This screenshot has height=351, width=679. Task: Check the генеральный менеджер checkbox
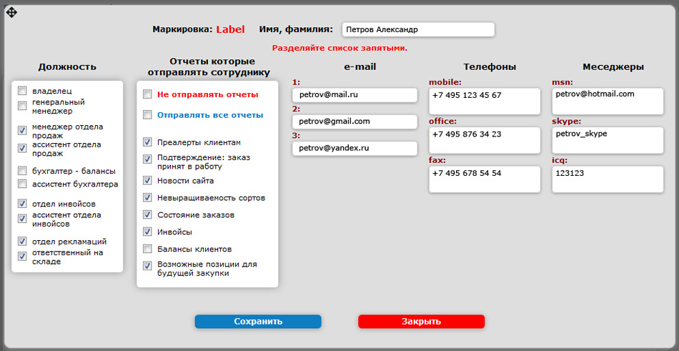(22, 106)
